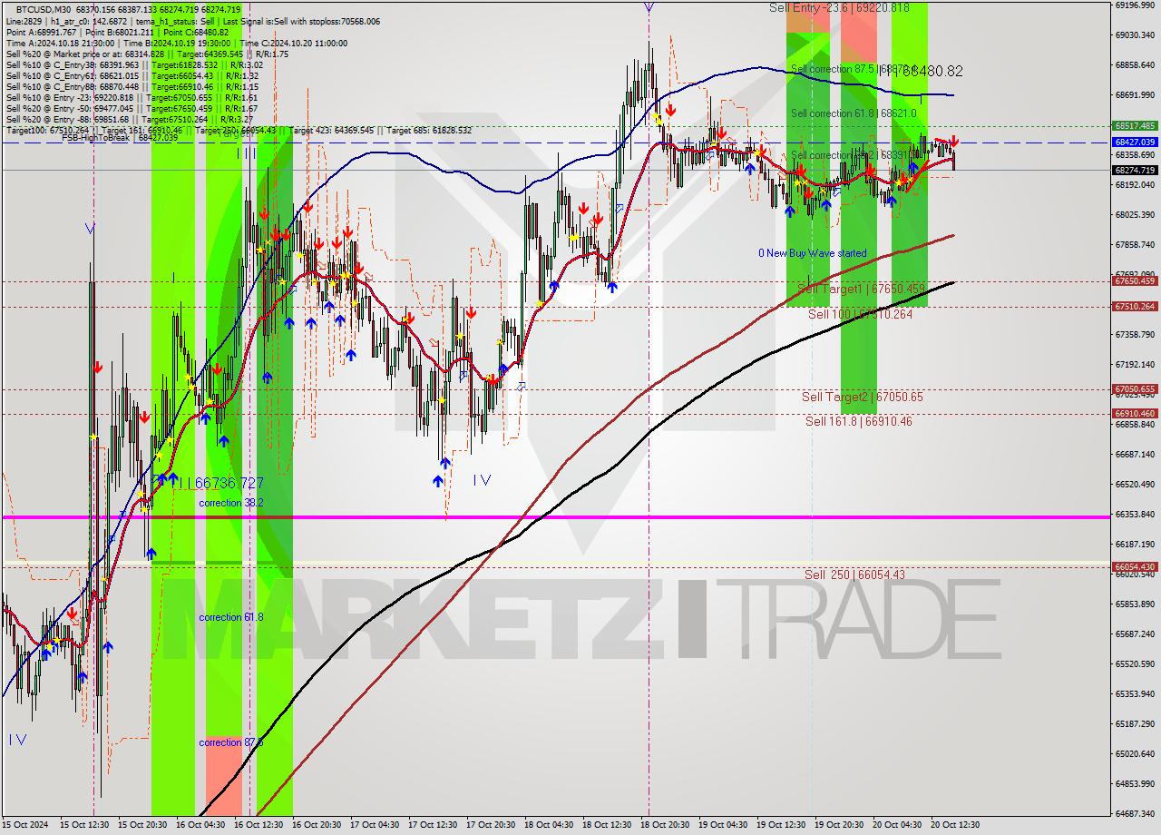Image resolution: width=1161 pixels, height=835 pixels.
Task: Click the BTCUSD,M30 symbol label
Action: 42,8
